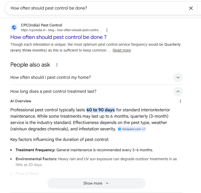Collapse "How long does a pest control treatment last?"
The width and height of the screenshot is (201, 193).
pos(53,91)
